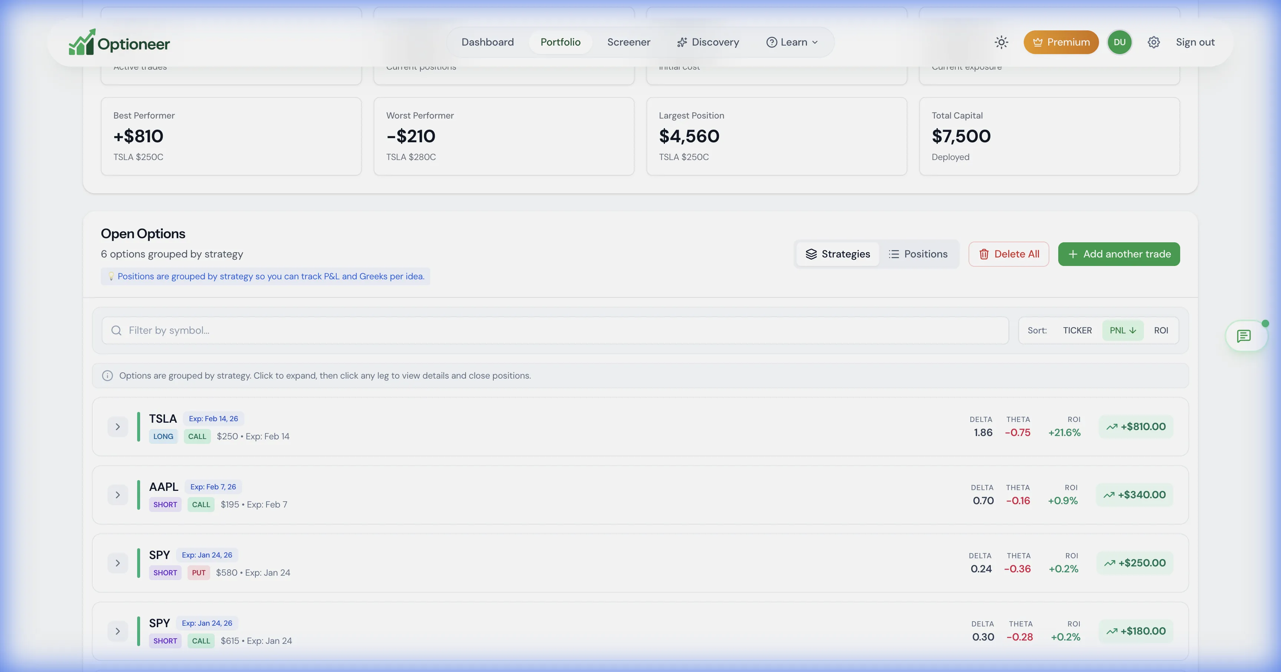Focus the Filter by symbol field
1281x672 pixels.
(x=555, y=330)
